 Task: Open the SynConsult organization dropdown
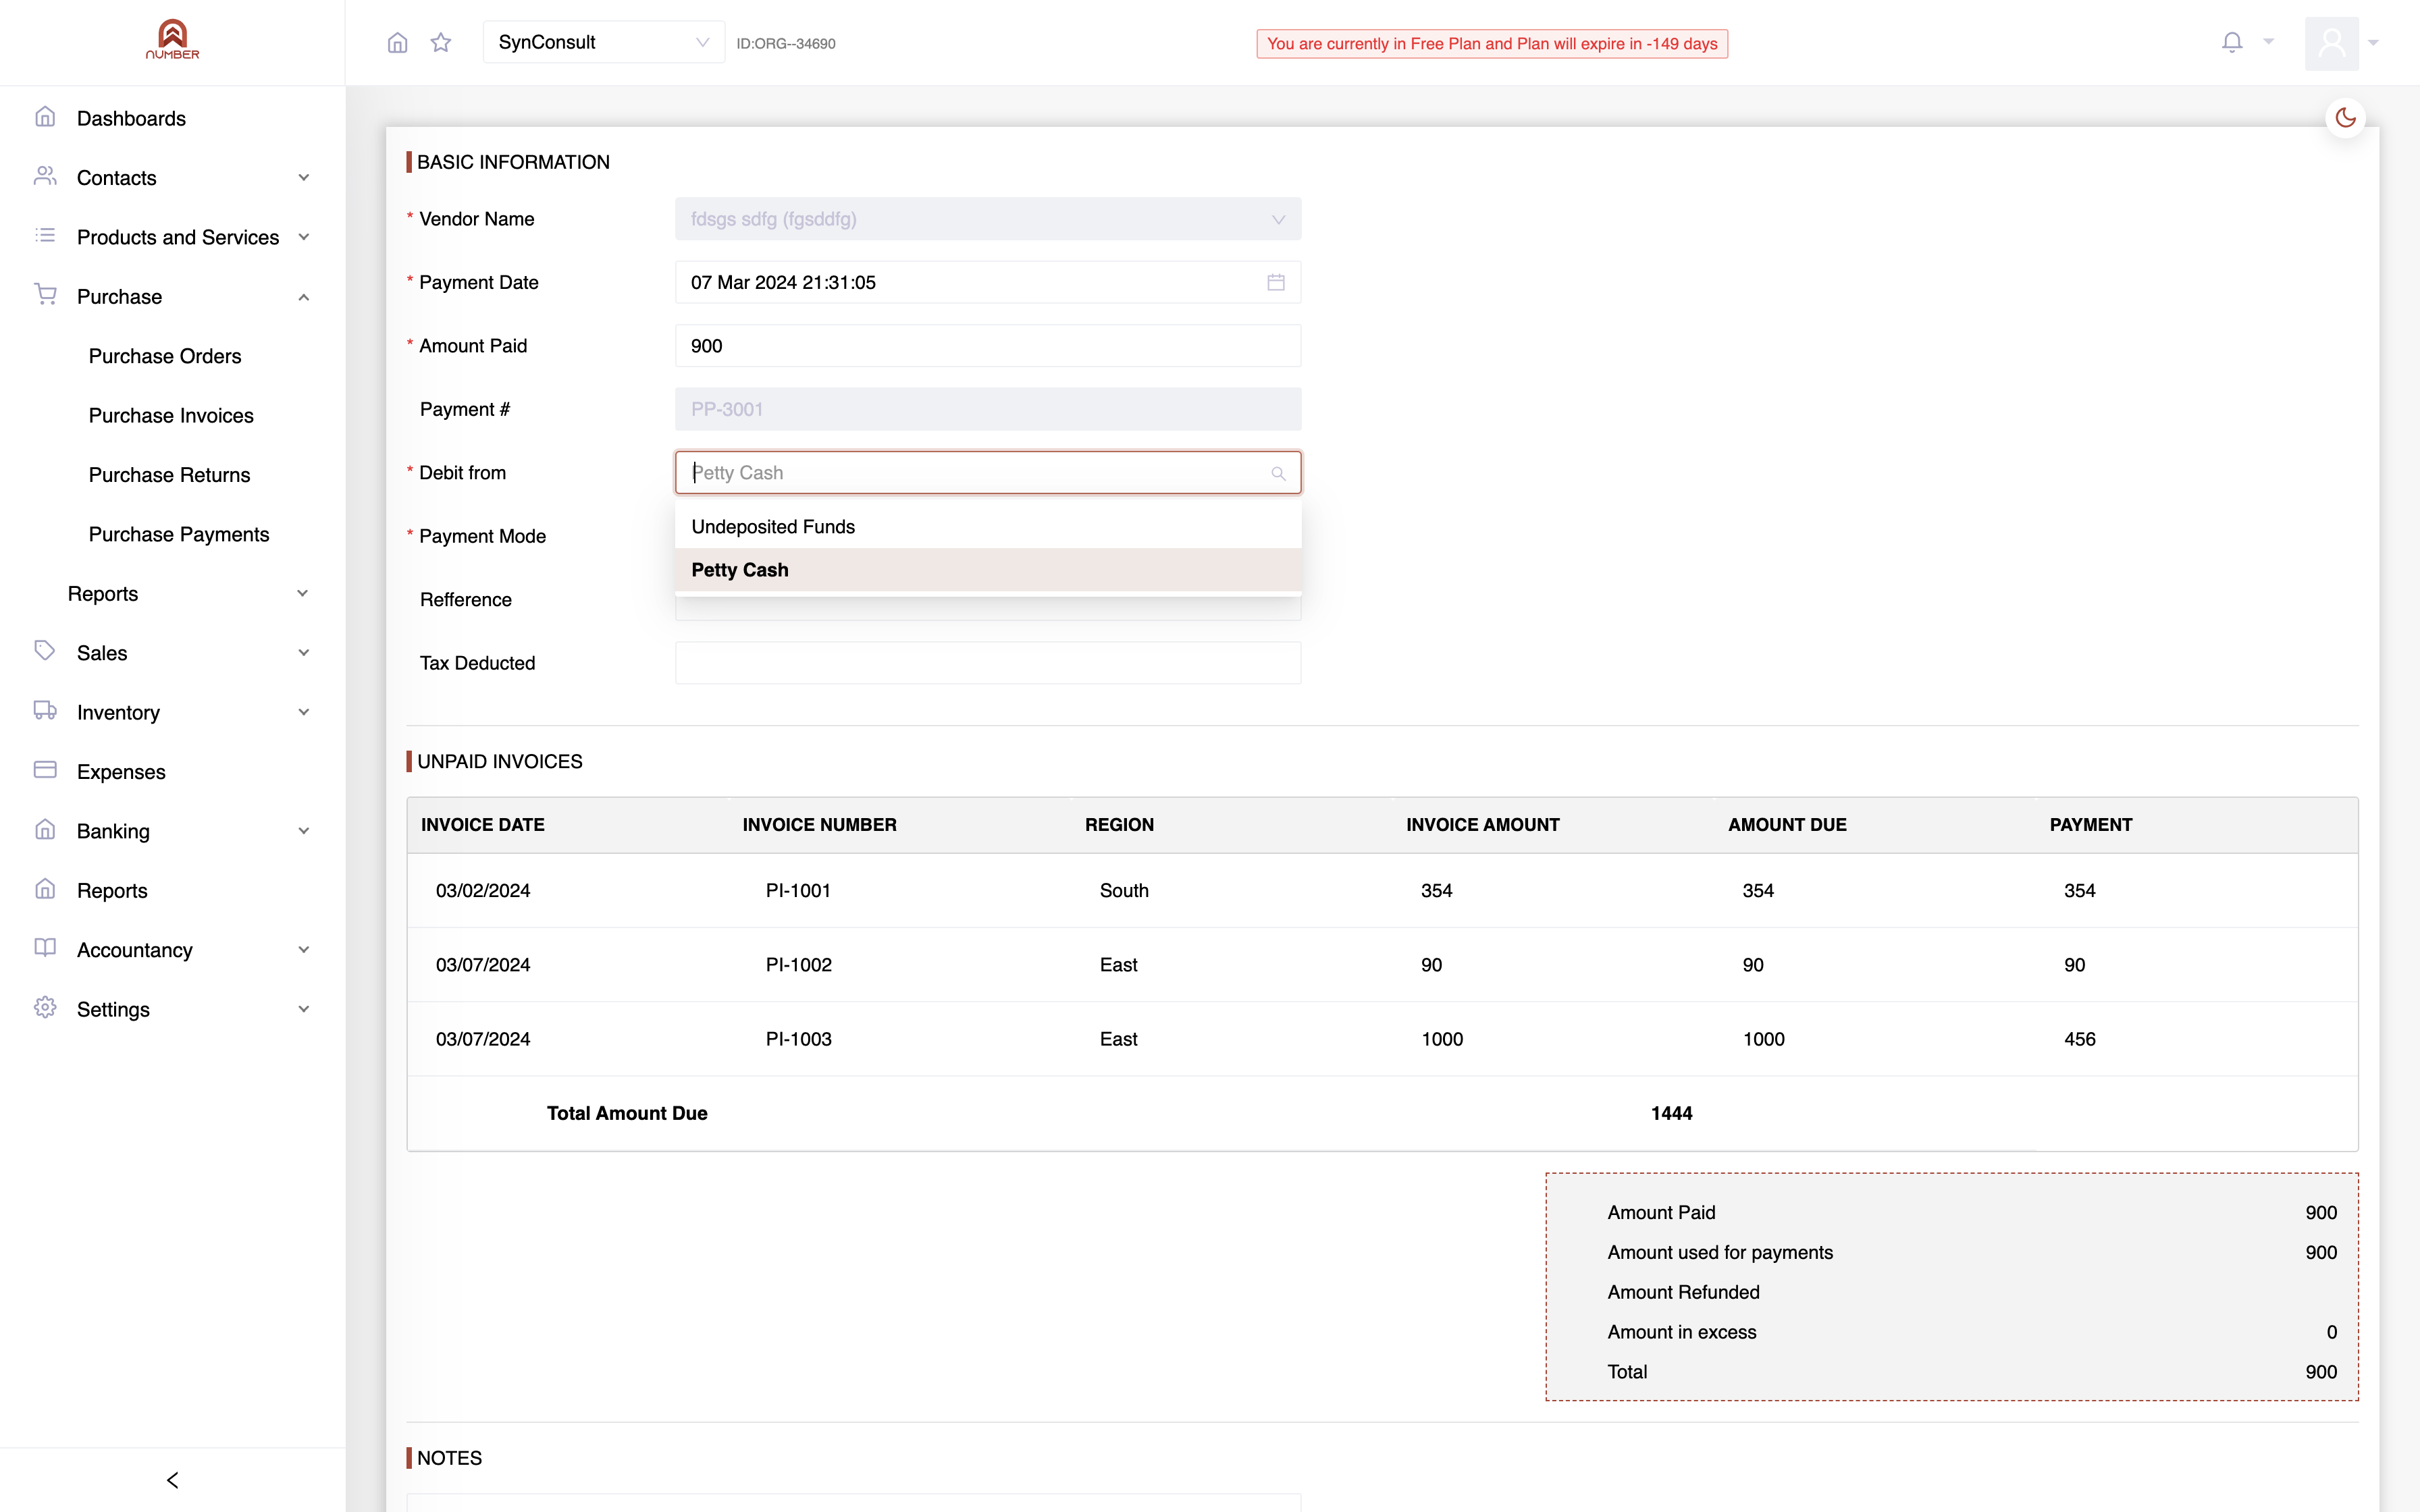(x=604, y=42)
